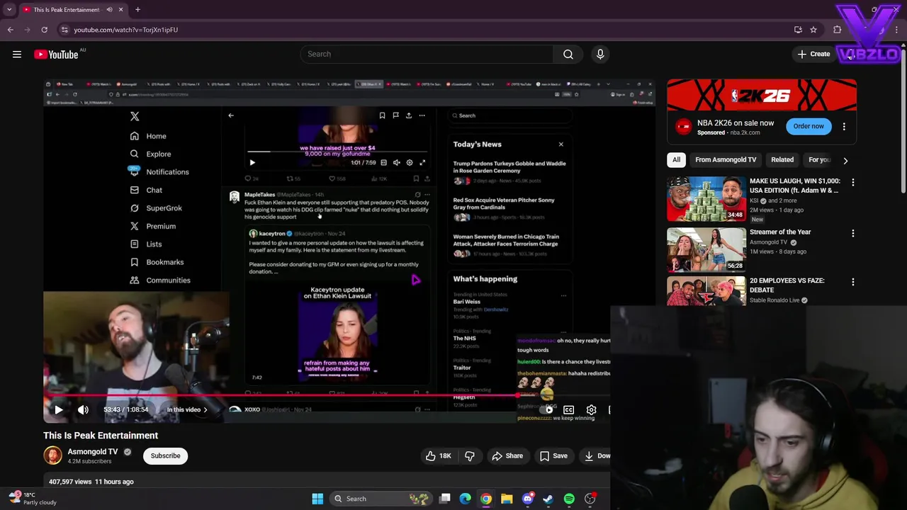
Task: Like the video with 18K likes
Action: pos(438,456)
